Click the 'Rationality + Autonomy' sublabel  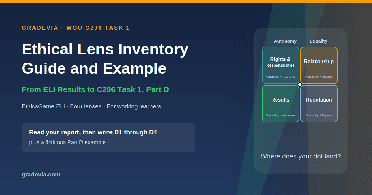click(281, 77)
